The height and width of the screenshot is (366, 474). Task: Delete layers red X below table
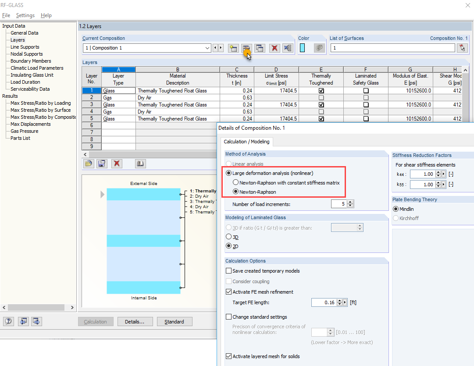point(117,163)
